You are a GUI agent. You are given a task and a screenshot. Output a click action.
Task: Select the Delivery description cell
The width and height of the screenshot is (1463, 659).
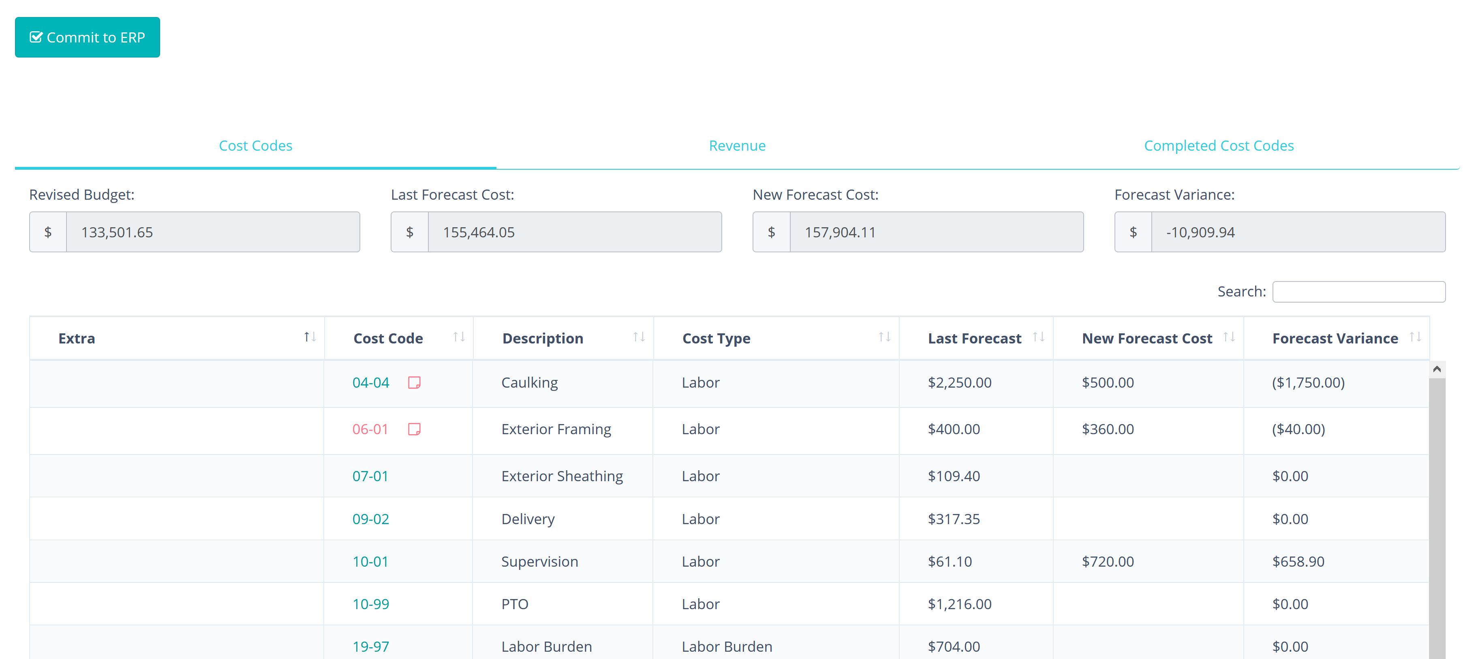[563, 519]
